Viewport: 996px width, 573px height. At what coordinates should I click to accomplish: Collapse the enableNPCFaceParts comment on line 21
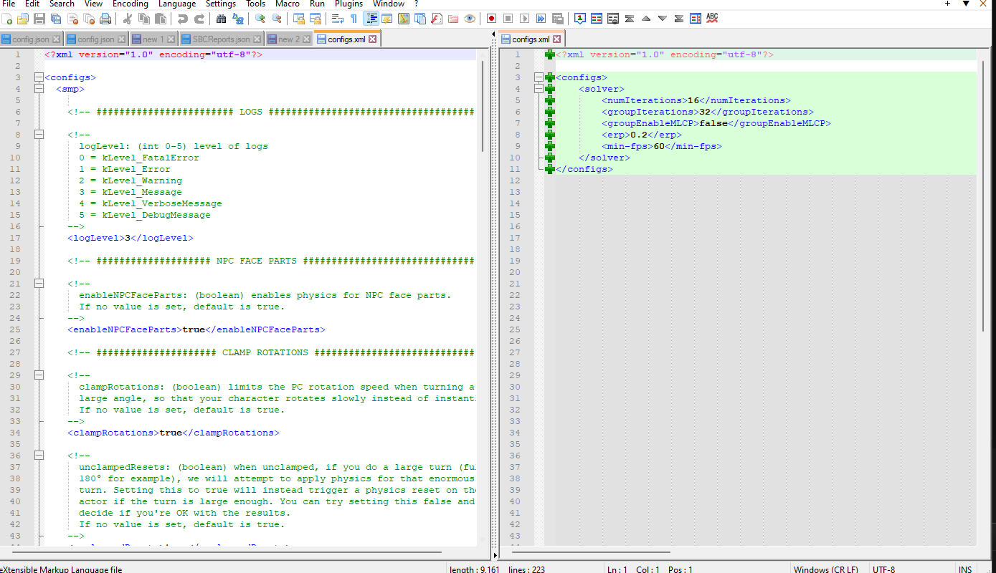39,284
